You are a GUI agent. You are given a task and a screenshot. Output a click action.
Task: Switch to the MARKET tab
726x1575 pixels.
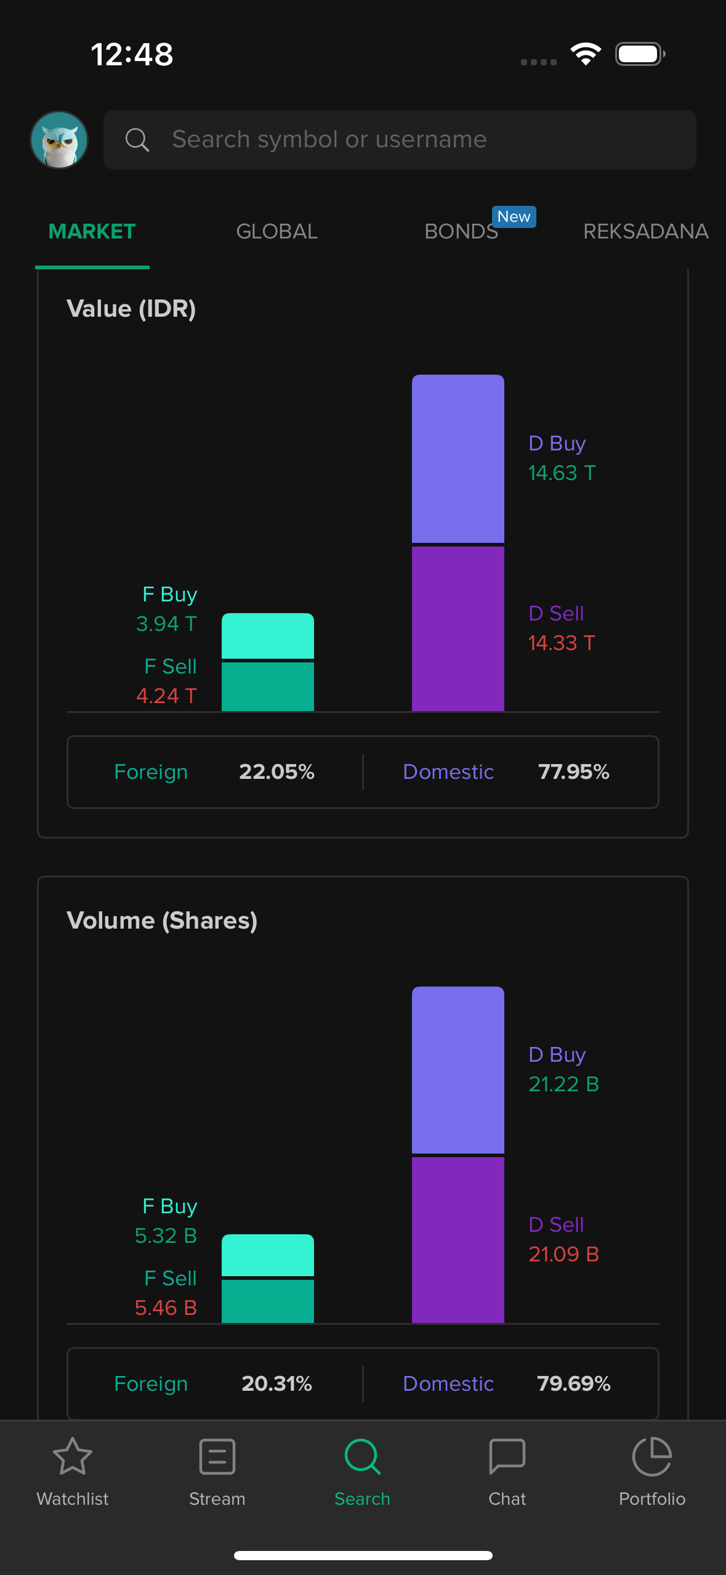[x=92, y=232]
